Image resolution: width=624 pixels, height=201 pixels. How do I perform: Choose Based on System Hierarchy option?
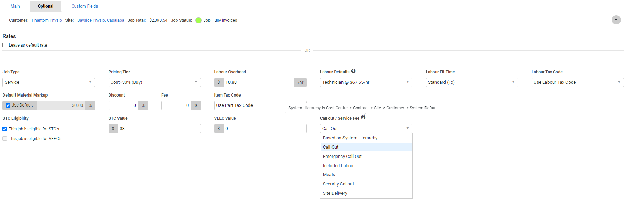coord(366,138)
